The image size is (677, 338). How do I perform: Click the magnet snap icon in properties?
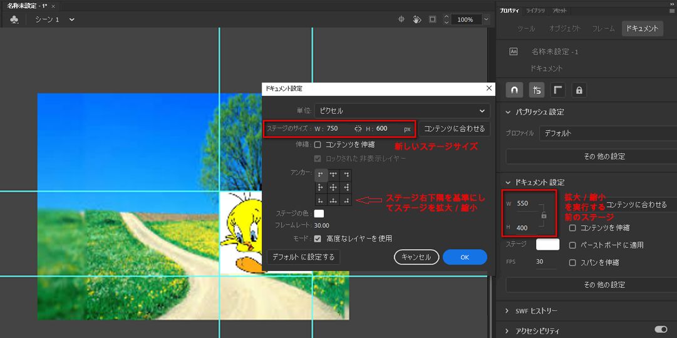click(514, 90)
